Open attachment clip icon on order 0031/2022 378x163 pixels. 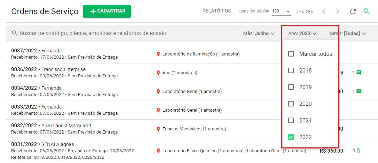click(x=358, y=151)
